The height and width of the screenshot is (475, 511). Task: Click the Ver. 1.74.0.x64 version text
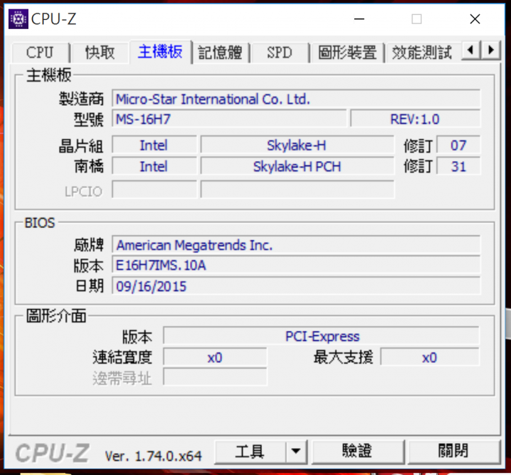pos(153,456)
